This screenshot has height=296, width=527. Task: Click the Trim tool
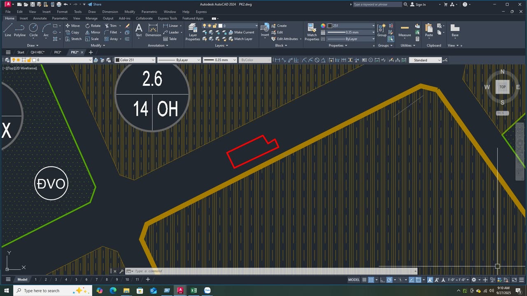110,25
